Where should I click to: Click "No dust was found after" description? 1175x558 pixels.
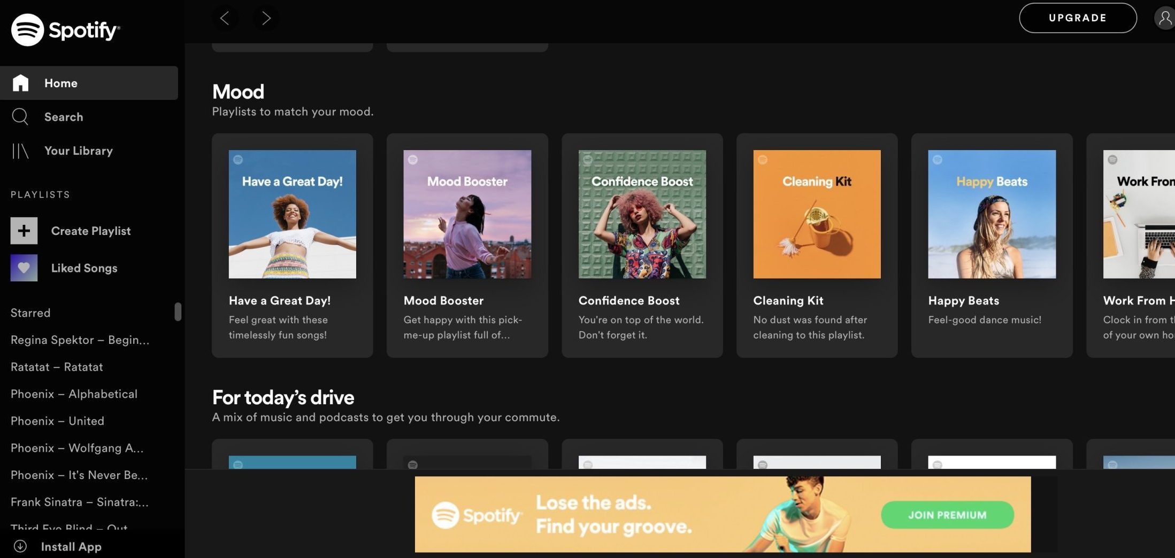[x=810, y=320]
